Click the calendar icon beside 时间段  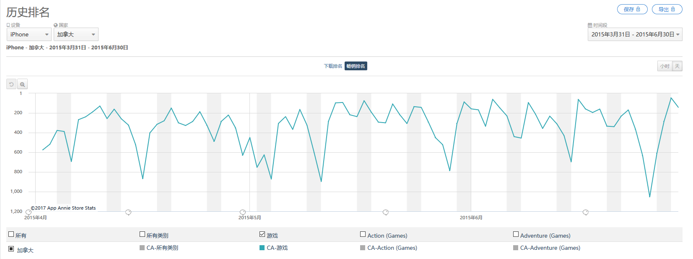pyautogui.click(x=590, y=25)
